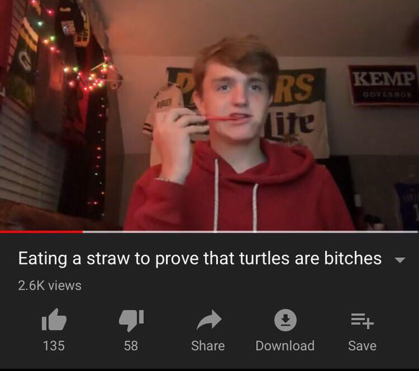This screenshot has height=371, width=419.
Task: Click the 135 likes count
Action: point(54,346)
